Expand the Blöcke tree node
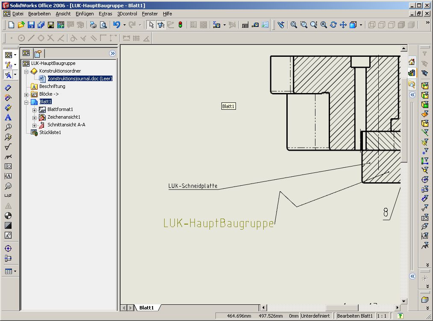The image size is (433, 321). pos(27,94)
